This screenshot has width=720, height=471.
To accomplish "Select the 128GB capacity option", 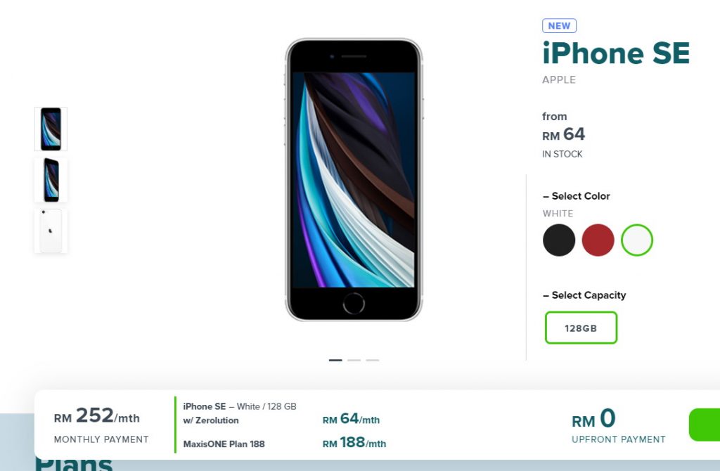I will (x=581, y=328).
